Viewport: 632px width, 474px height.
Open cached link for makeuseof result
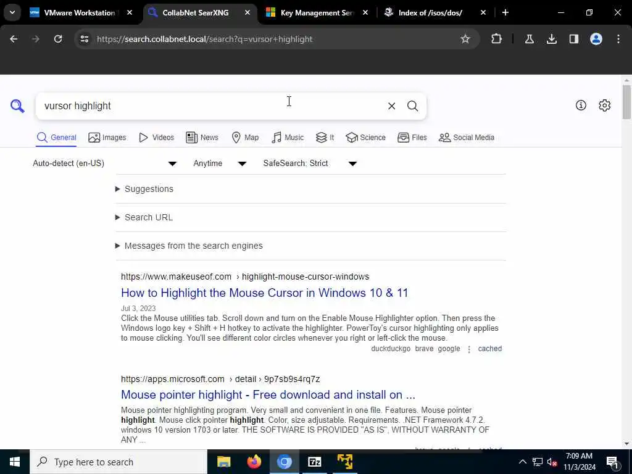point(489,349)
